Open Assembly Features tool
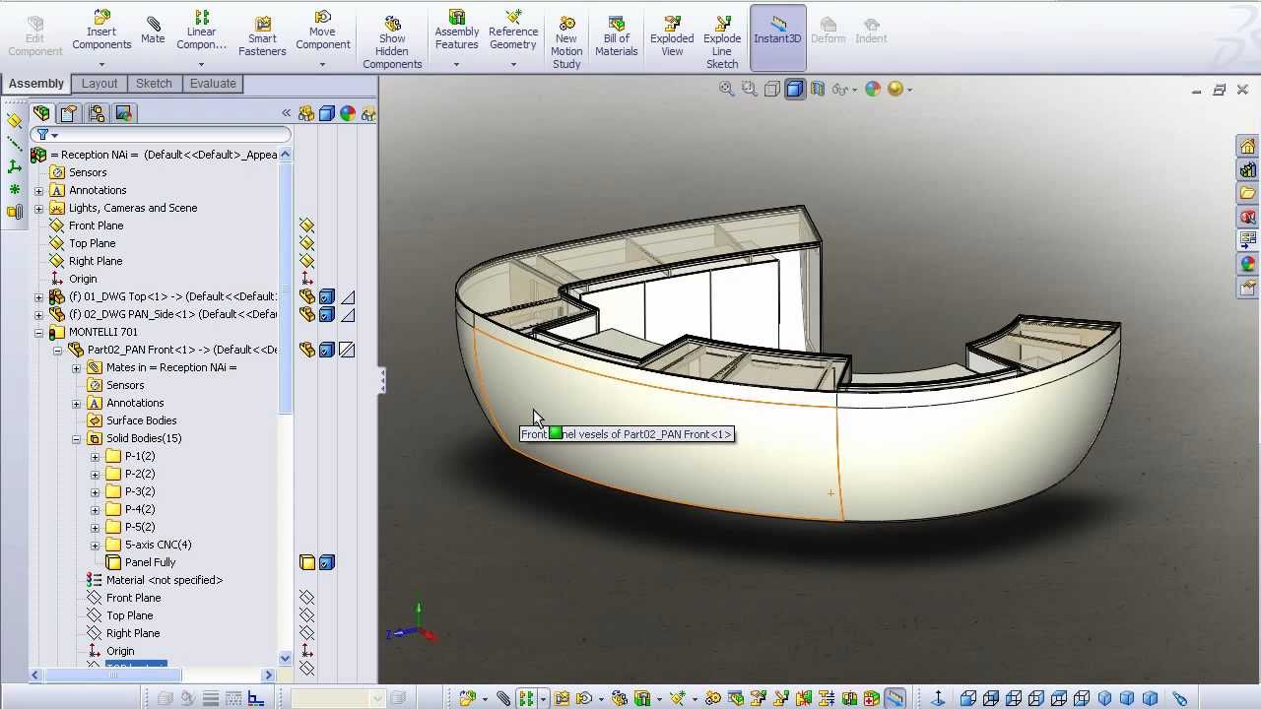The image size is (1261, 709). coord(456,31)
